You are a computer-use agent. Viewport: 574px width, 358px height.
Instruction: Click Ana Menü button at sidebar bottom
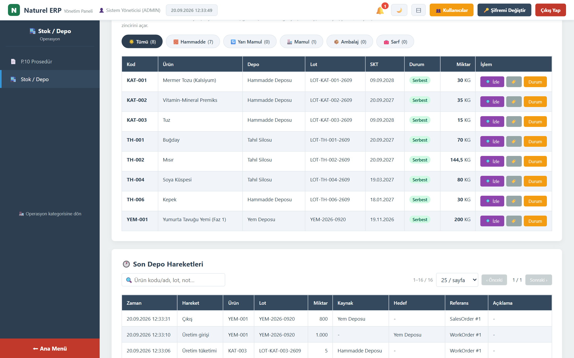click(x=50, y=348)
